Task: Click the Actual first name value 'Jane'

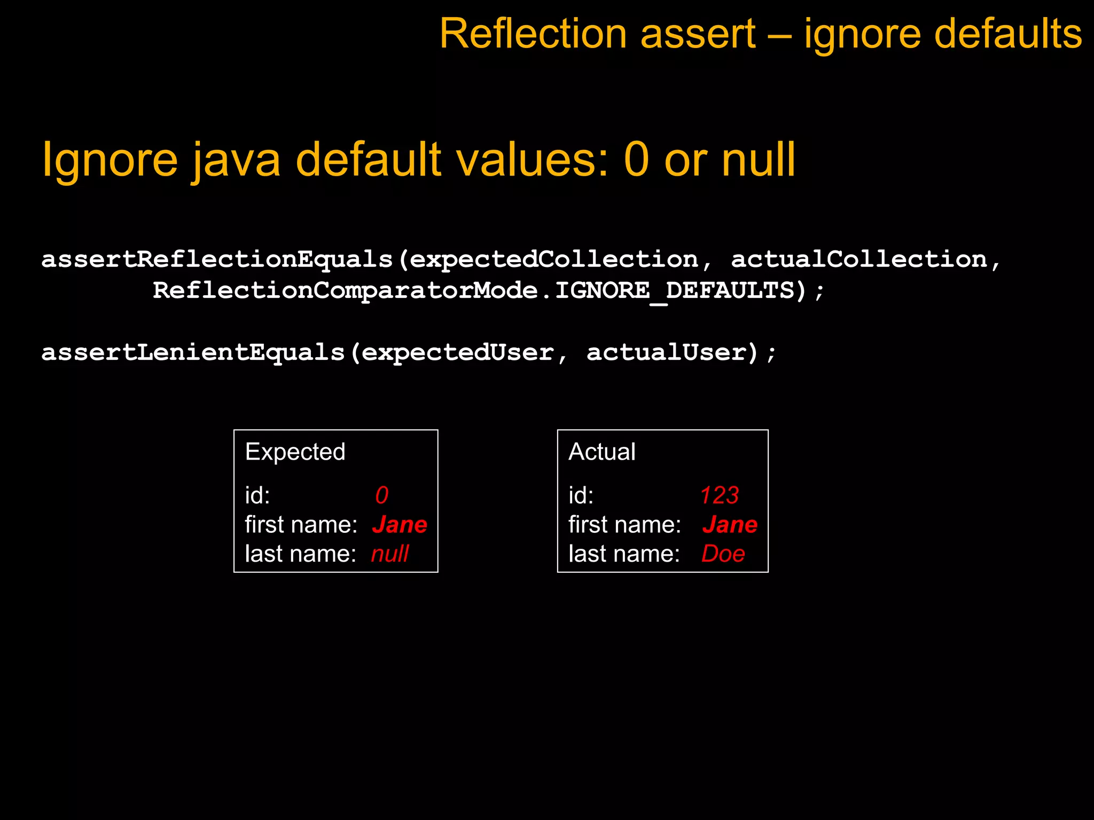Action: tap(730, 525)
